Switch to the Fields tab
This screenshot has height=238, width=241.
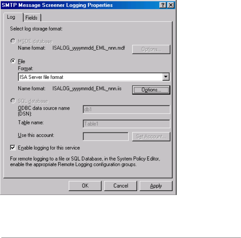(x=32, y=18)
